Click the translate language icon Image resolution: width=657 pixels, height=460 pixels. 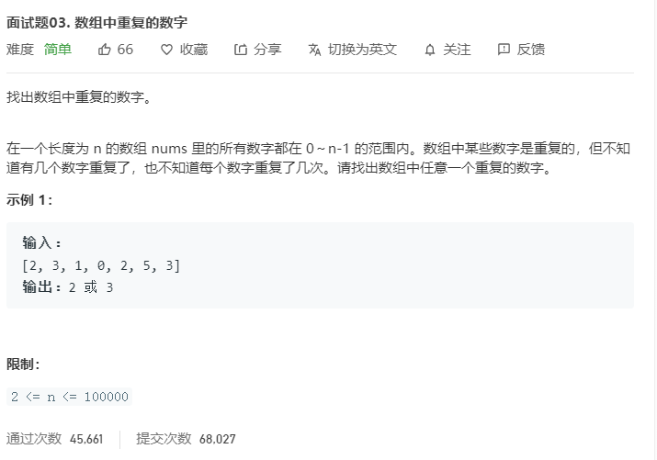pyautogui.click(x=314, y=50)
